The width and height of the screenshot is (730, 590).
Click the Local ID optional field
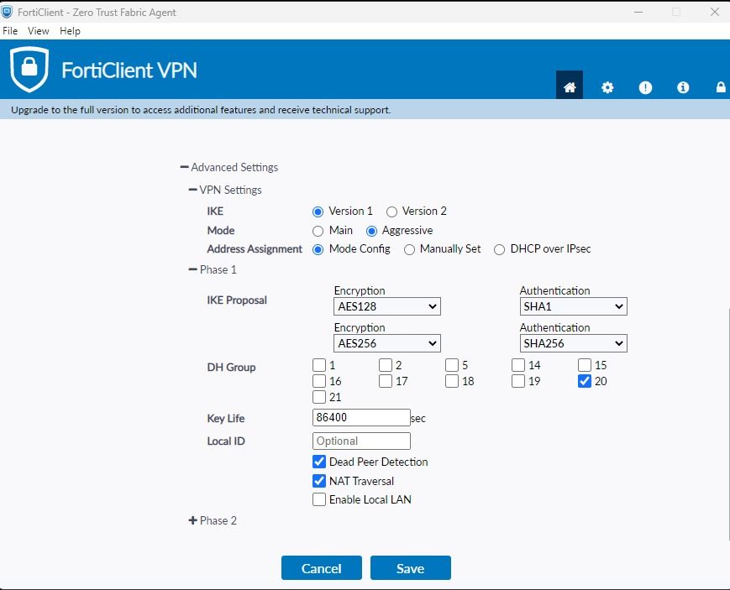click(361, 441)
